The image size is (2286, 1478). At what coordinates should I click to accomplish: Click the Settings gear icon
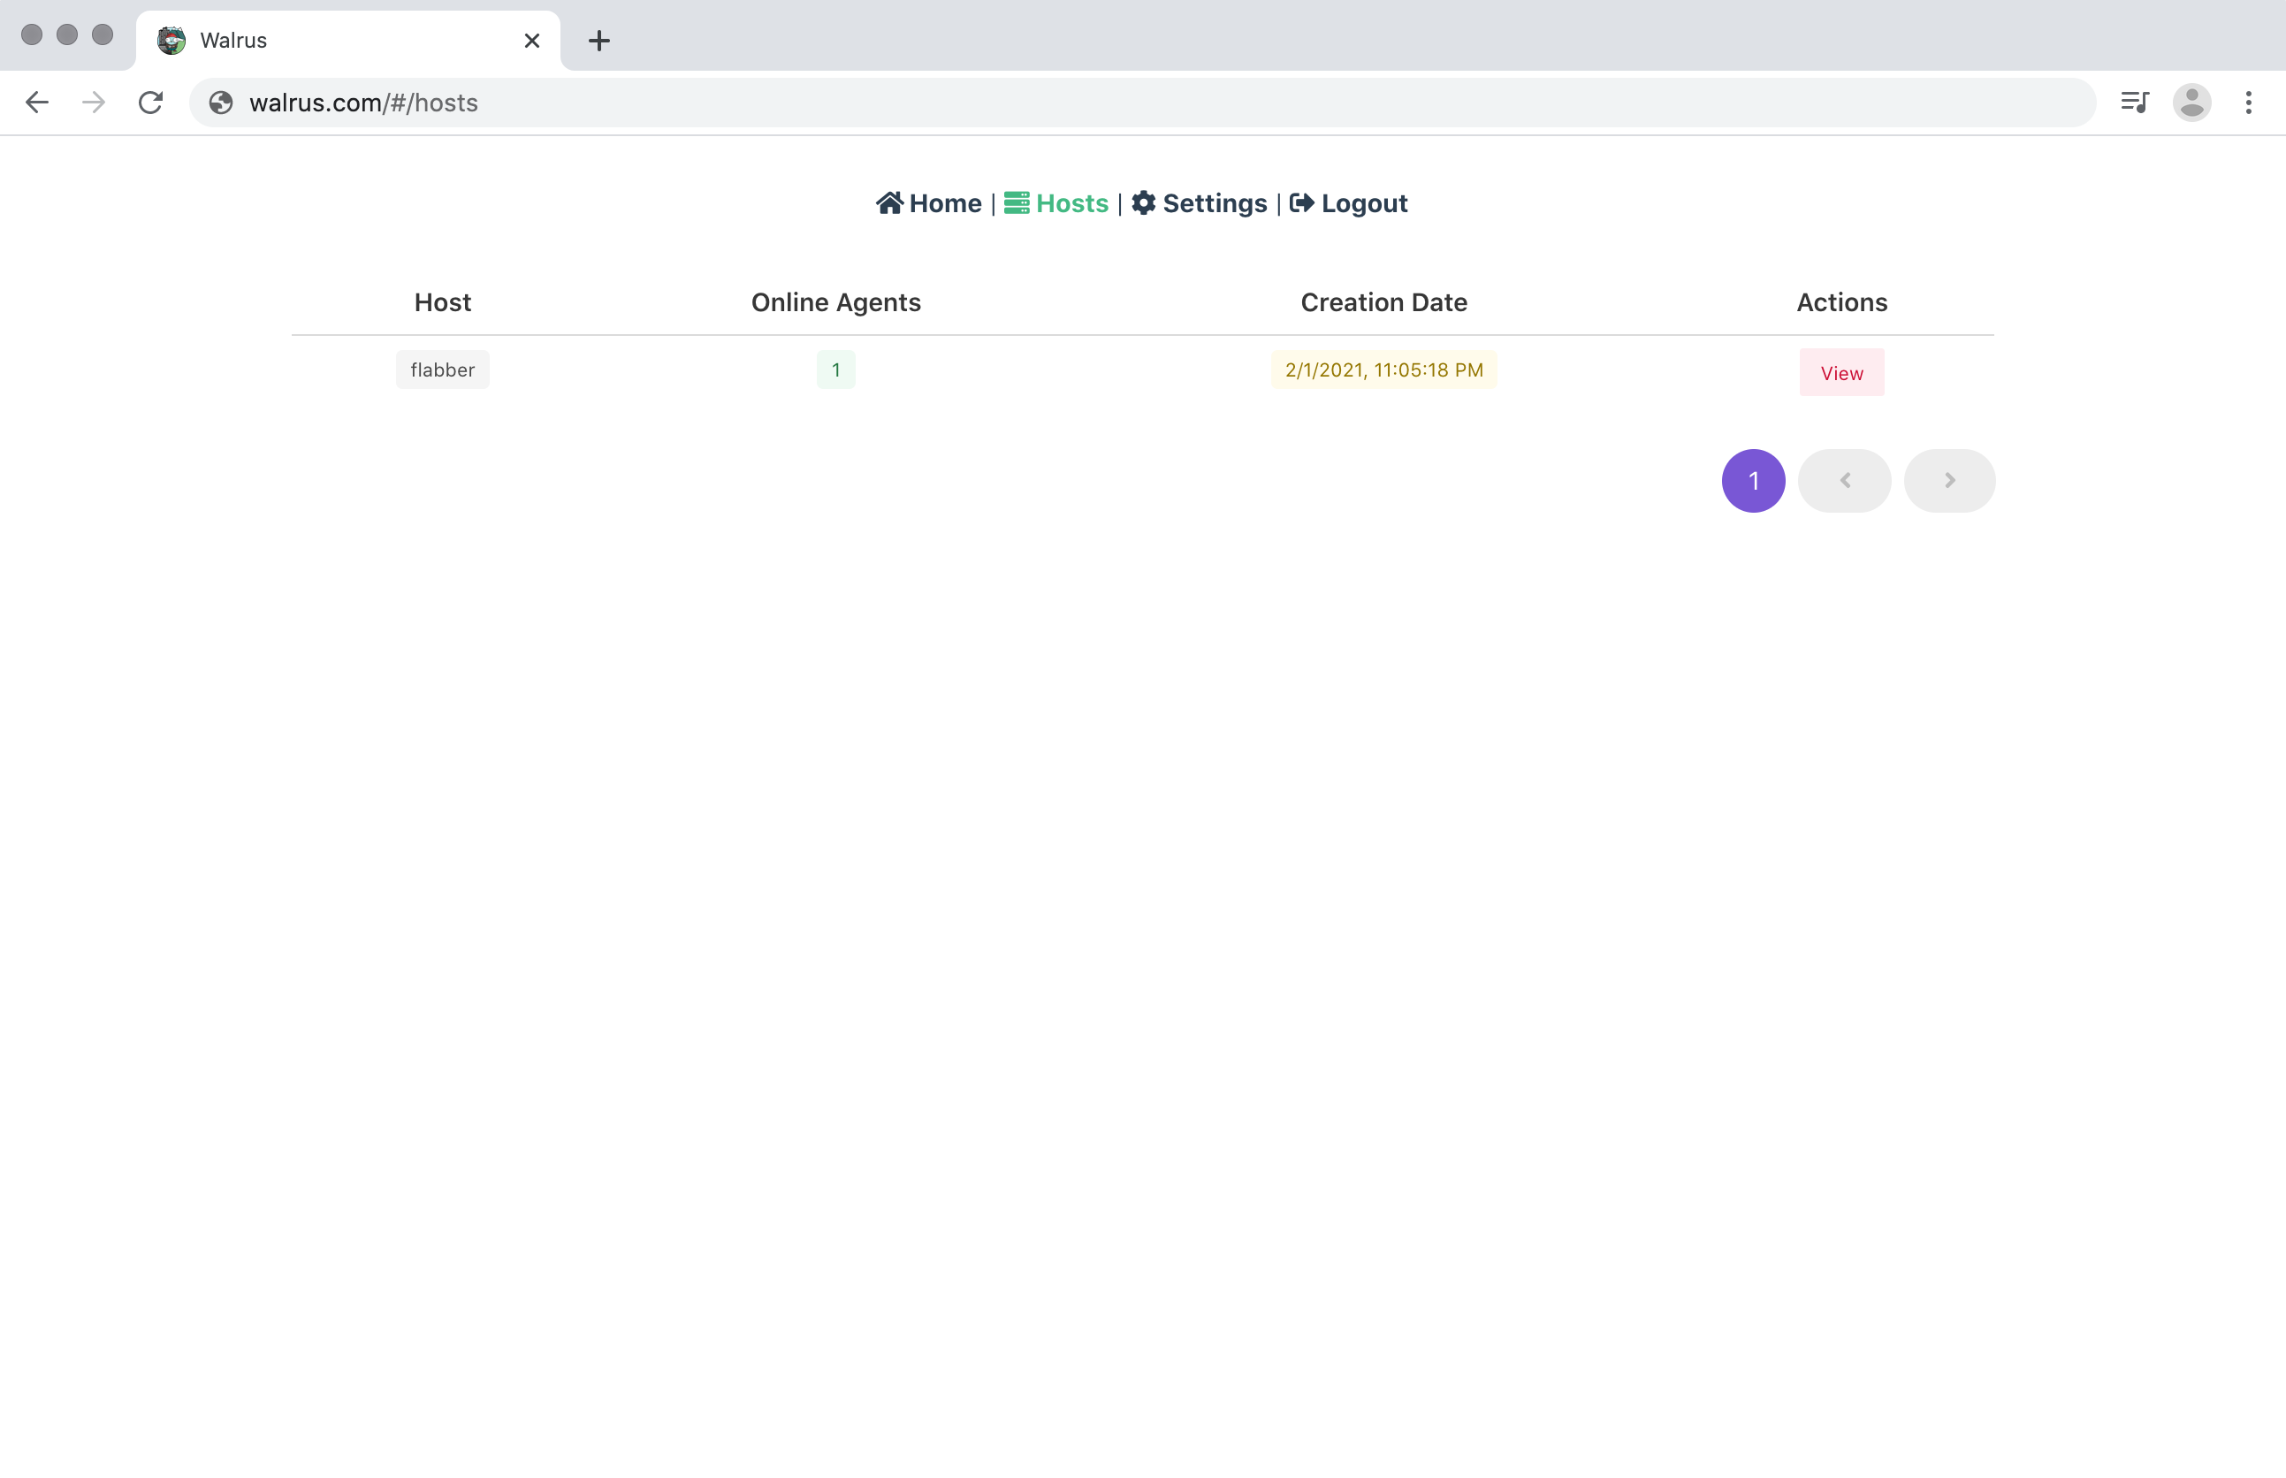[x=1143, y=203]
